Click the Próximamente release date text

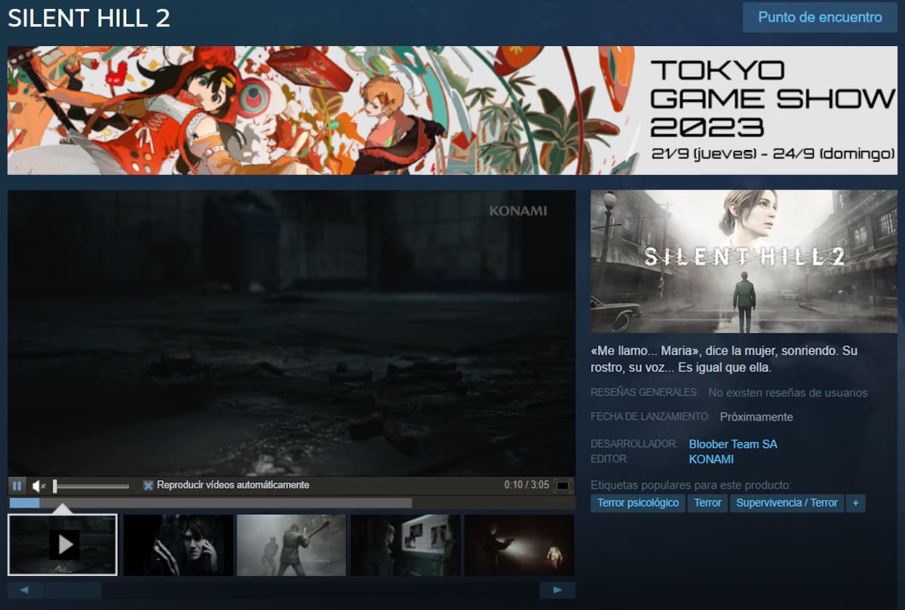point(756,417)
